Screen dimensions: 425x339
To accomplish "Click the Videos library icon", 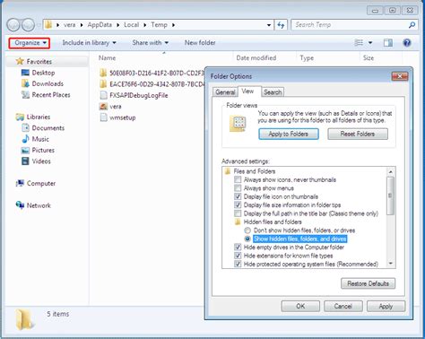I will pyautogui.click(x=25, y=161).
